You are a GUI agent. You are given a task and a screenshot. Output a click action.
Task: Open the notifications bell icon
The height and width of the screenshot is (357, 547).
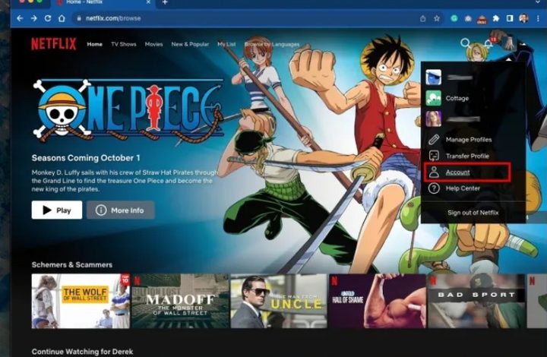coord(489,44)
